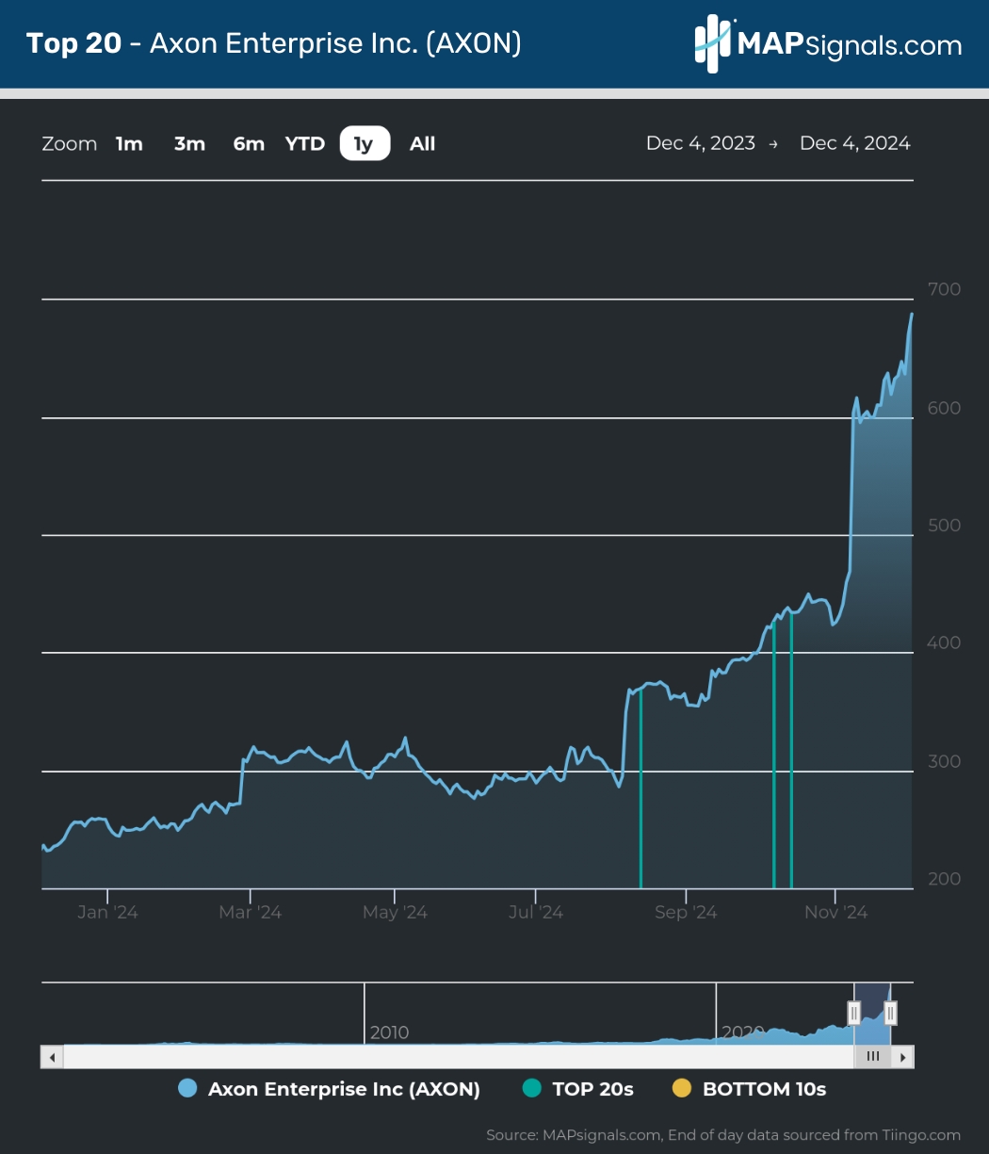989x1154 pixels.
Task: Click navigator scrollbar right arrow
Action: click(903, 1057)
